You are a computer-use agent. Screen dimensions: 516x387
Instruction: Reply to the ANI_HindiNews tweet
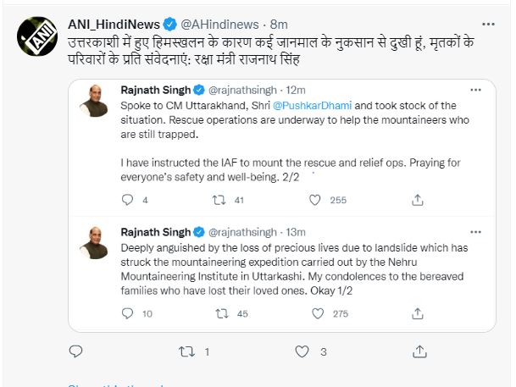click(75, 351)
